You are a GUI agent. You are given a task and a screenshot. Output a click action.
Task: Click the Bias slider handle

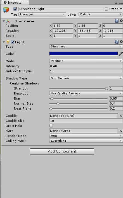52,99
